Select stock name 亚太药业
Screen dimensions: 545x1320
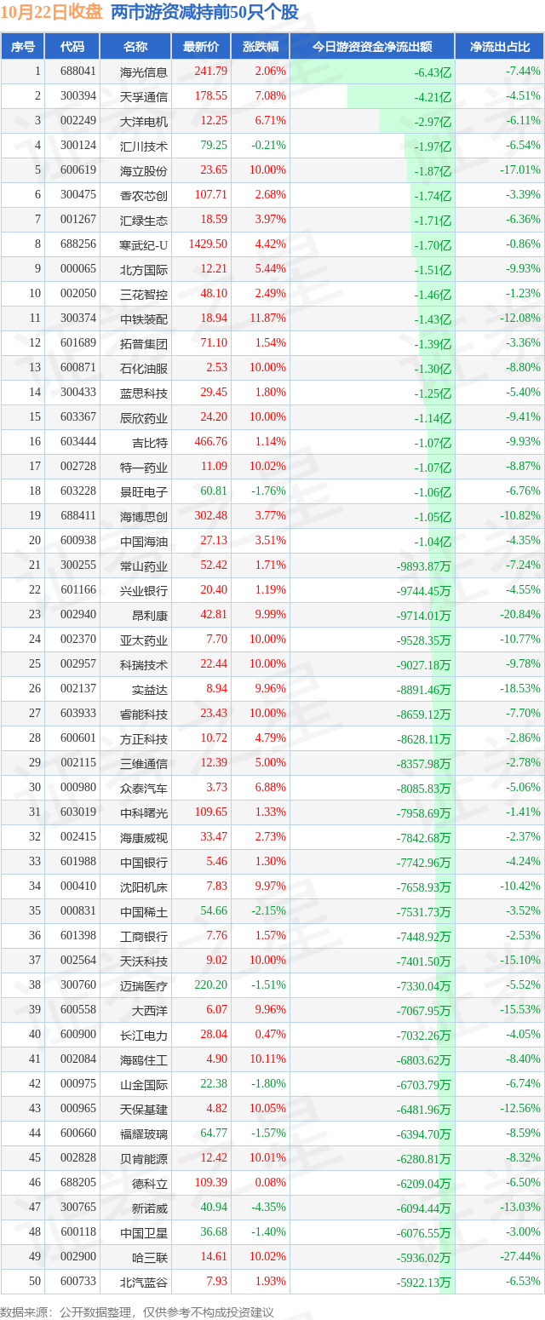145,640
